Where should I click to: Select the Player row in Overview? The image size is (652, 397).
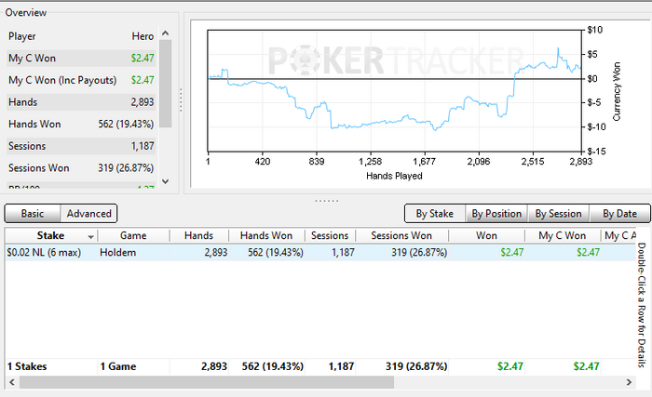(81, 36)
